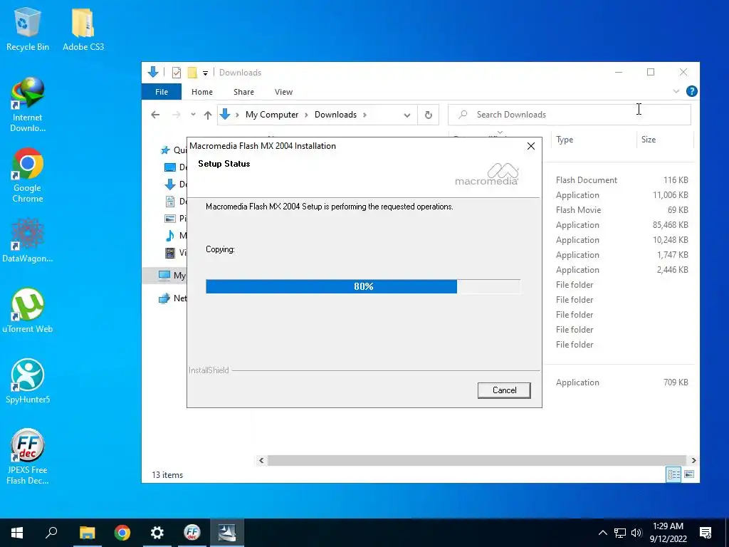Select the Flash installer taskbar icon

(227, 533)
